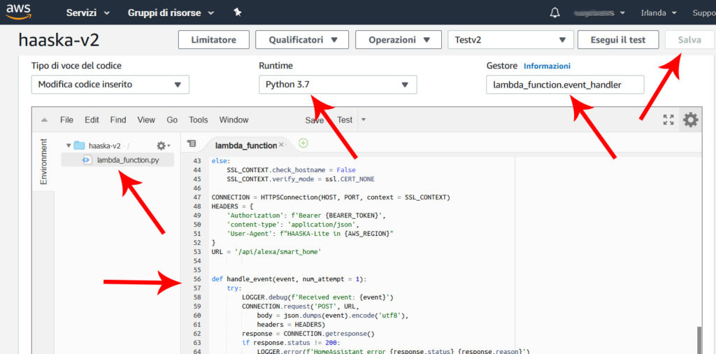The width and height of the screenshot is (716, 354).
Task: Close the lambda_function tab
Action: point(281,145)
